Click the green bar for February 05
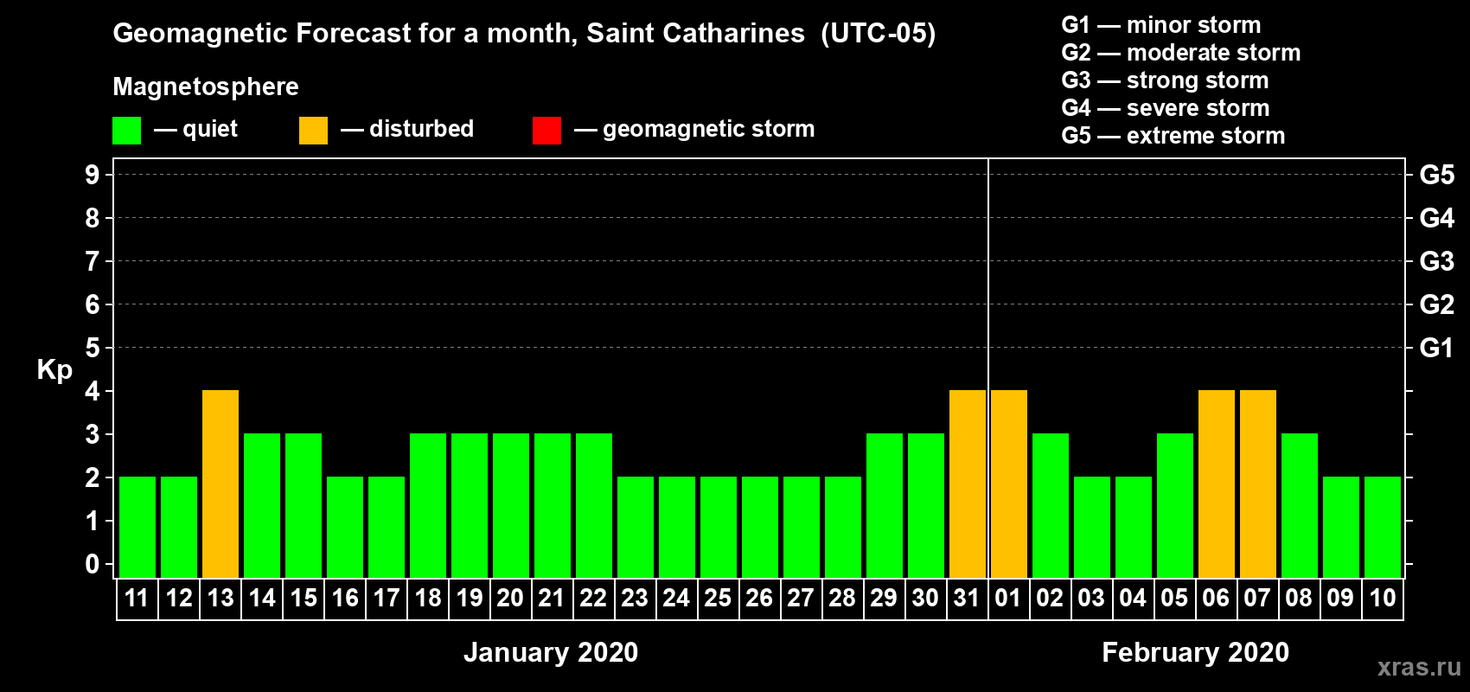The height and width of the screenshot is (692, 1470). [x=1175, y=506]
